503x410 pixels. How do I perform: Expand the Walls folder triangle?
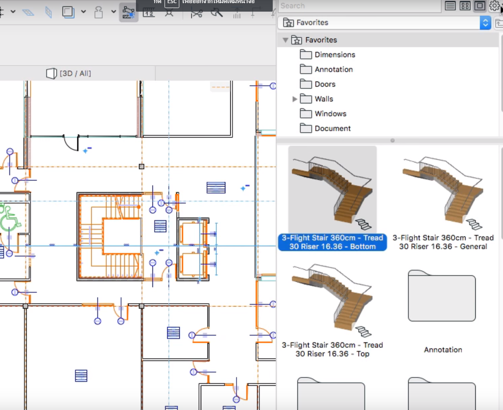coord(295,99)
